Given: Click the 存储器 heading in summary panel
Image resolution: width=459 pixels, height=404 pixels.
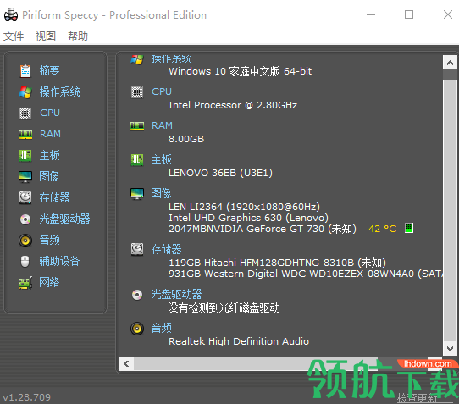Looking at the screenshot, I should click(166, 249).
